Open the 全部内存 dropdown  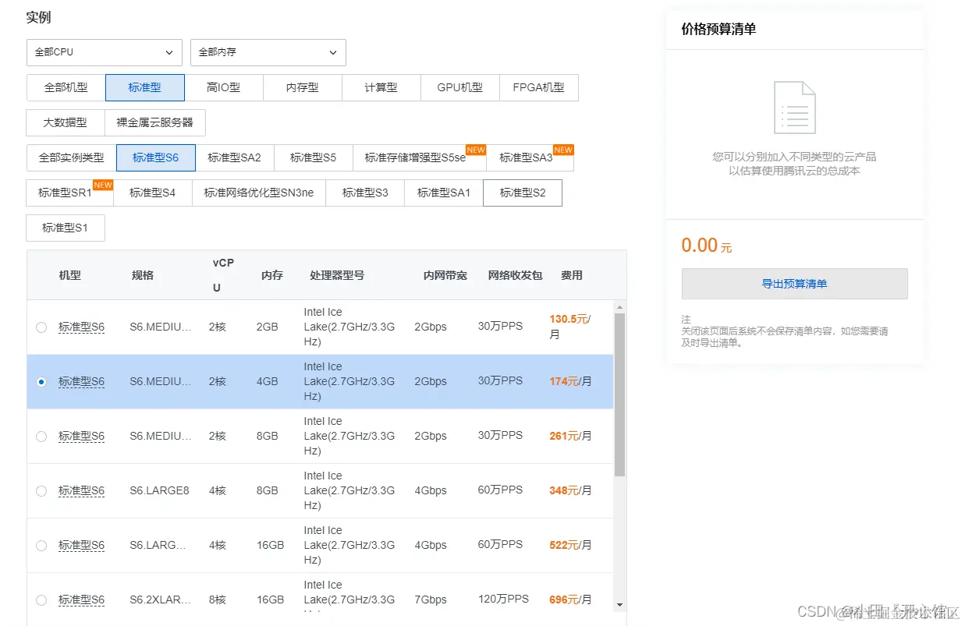click(x=268, y=52)
